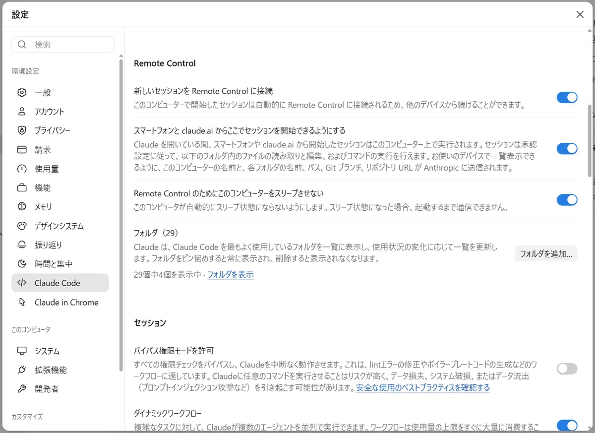
Task: Click the 環境設定 sidebar group label
Action: 25,71
